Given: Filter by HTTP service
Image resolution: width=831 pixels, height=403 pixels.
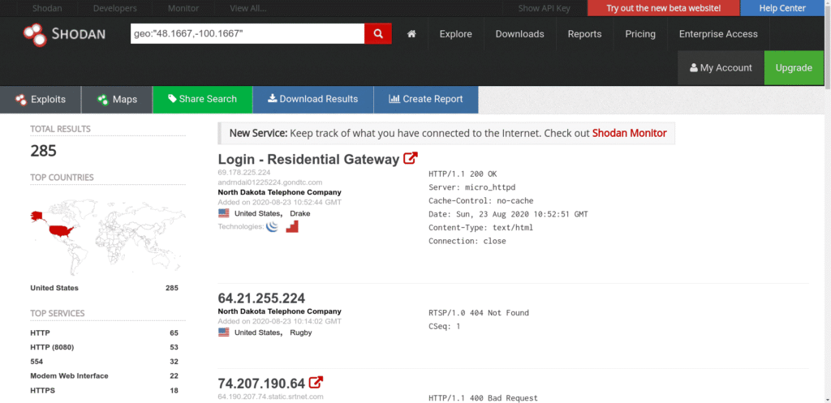Looking at the screenshot, I should click(40, 333).
